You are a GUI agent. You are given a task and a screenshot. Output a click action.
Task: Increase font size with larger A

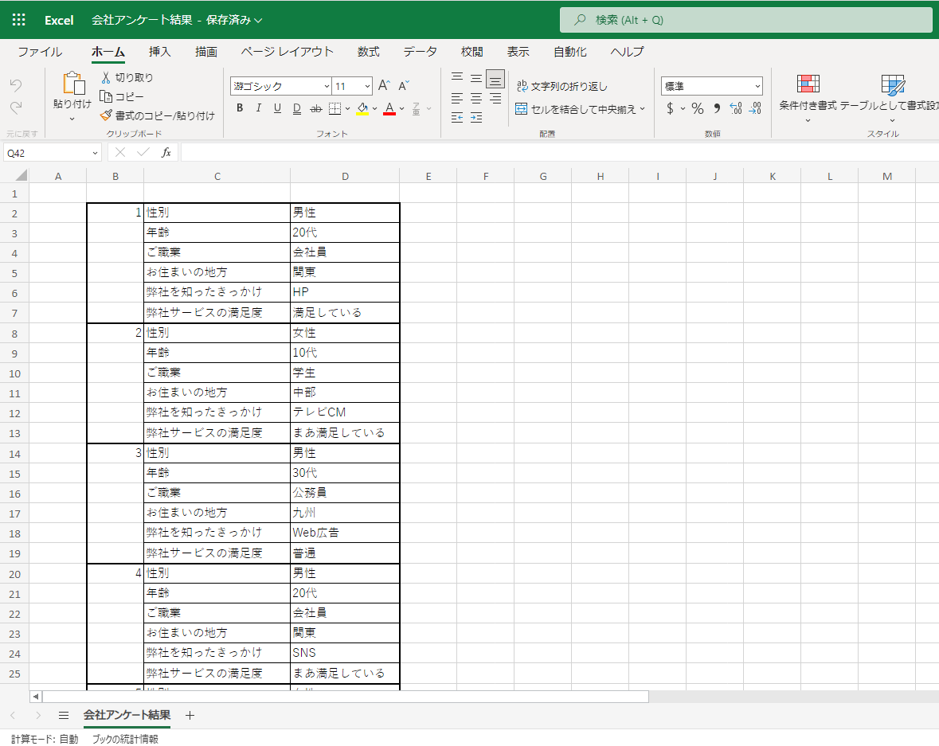point(384,86)
